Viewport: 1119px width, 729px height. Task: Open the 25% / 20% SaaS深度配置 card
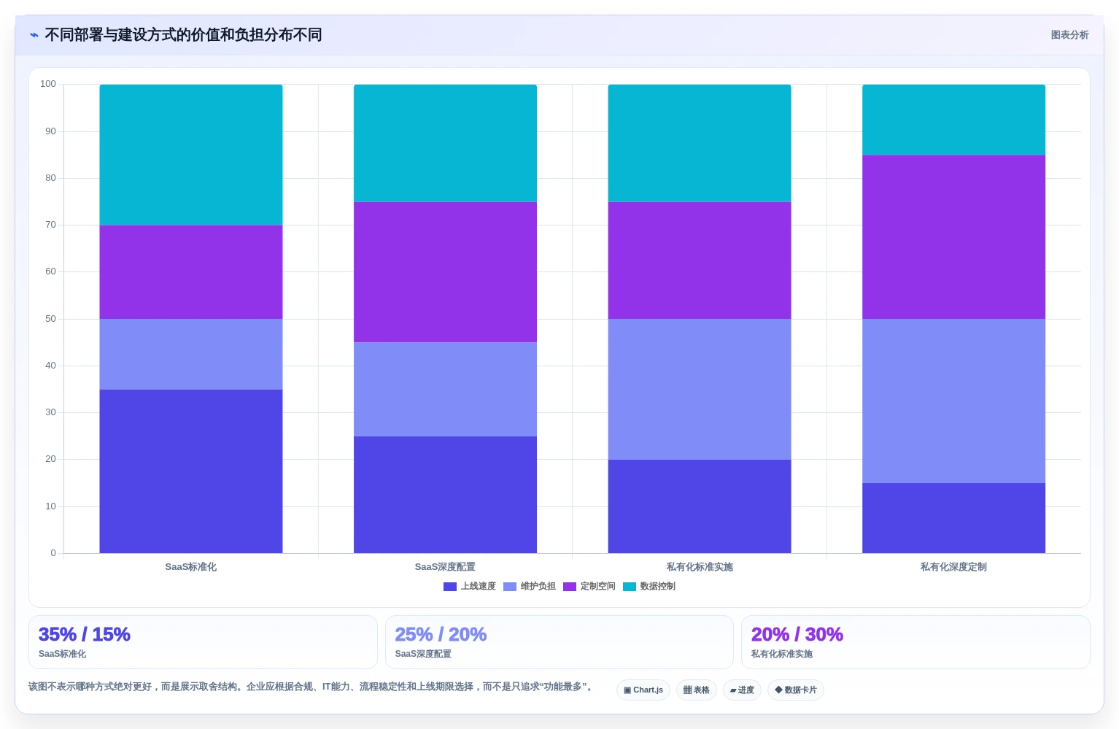(559, 642)
